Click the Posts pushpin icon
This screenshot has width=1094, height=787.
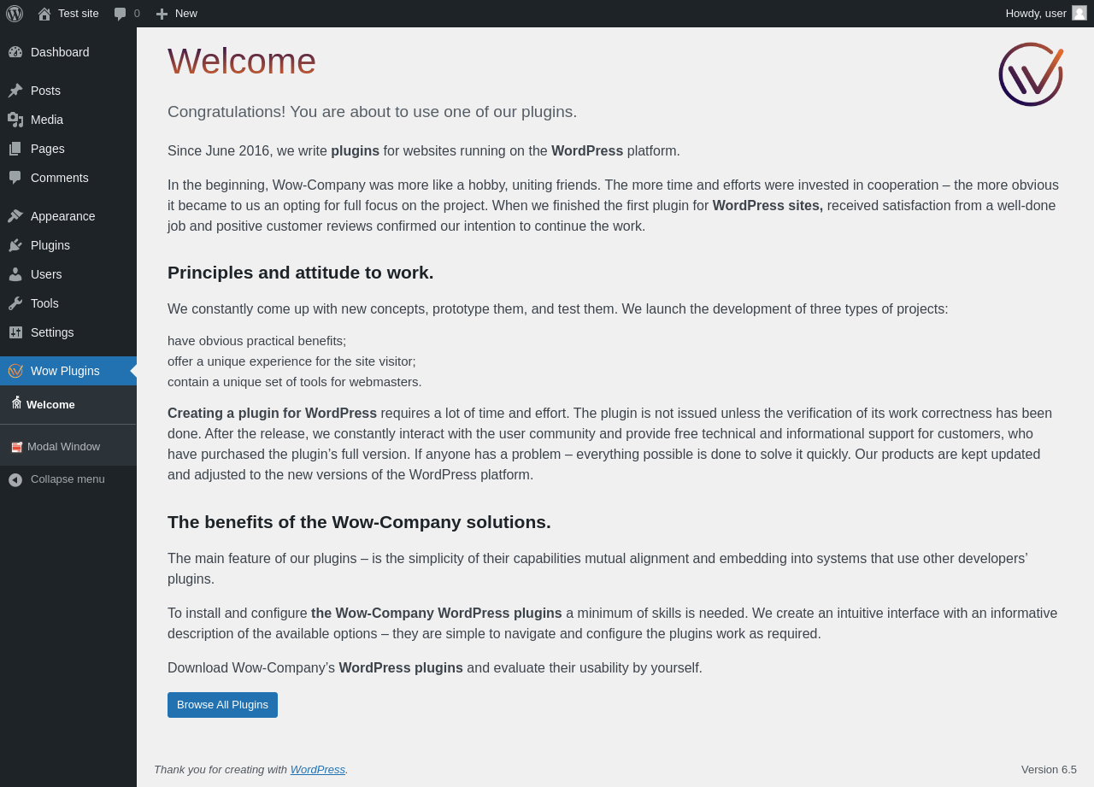(x=15, y=91)
